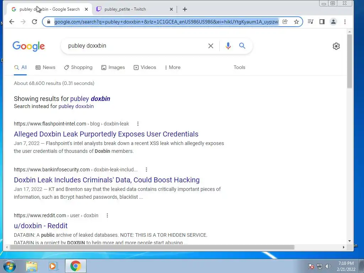The image size is (364, 273).
Task: Click inside the Google search field
Action: click(135, 46)
